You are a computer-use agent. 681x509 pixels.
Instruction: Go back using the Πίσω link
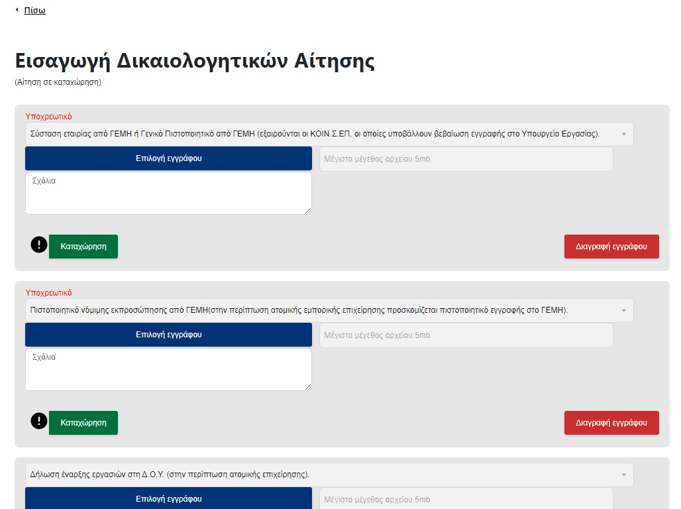coord(34,10)
